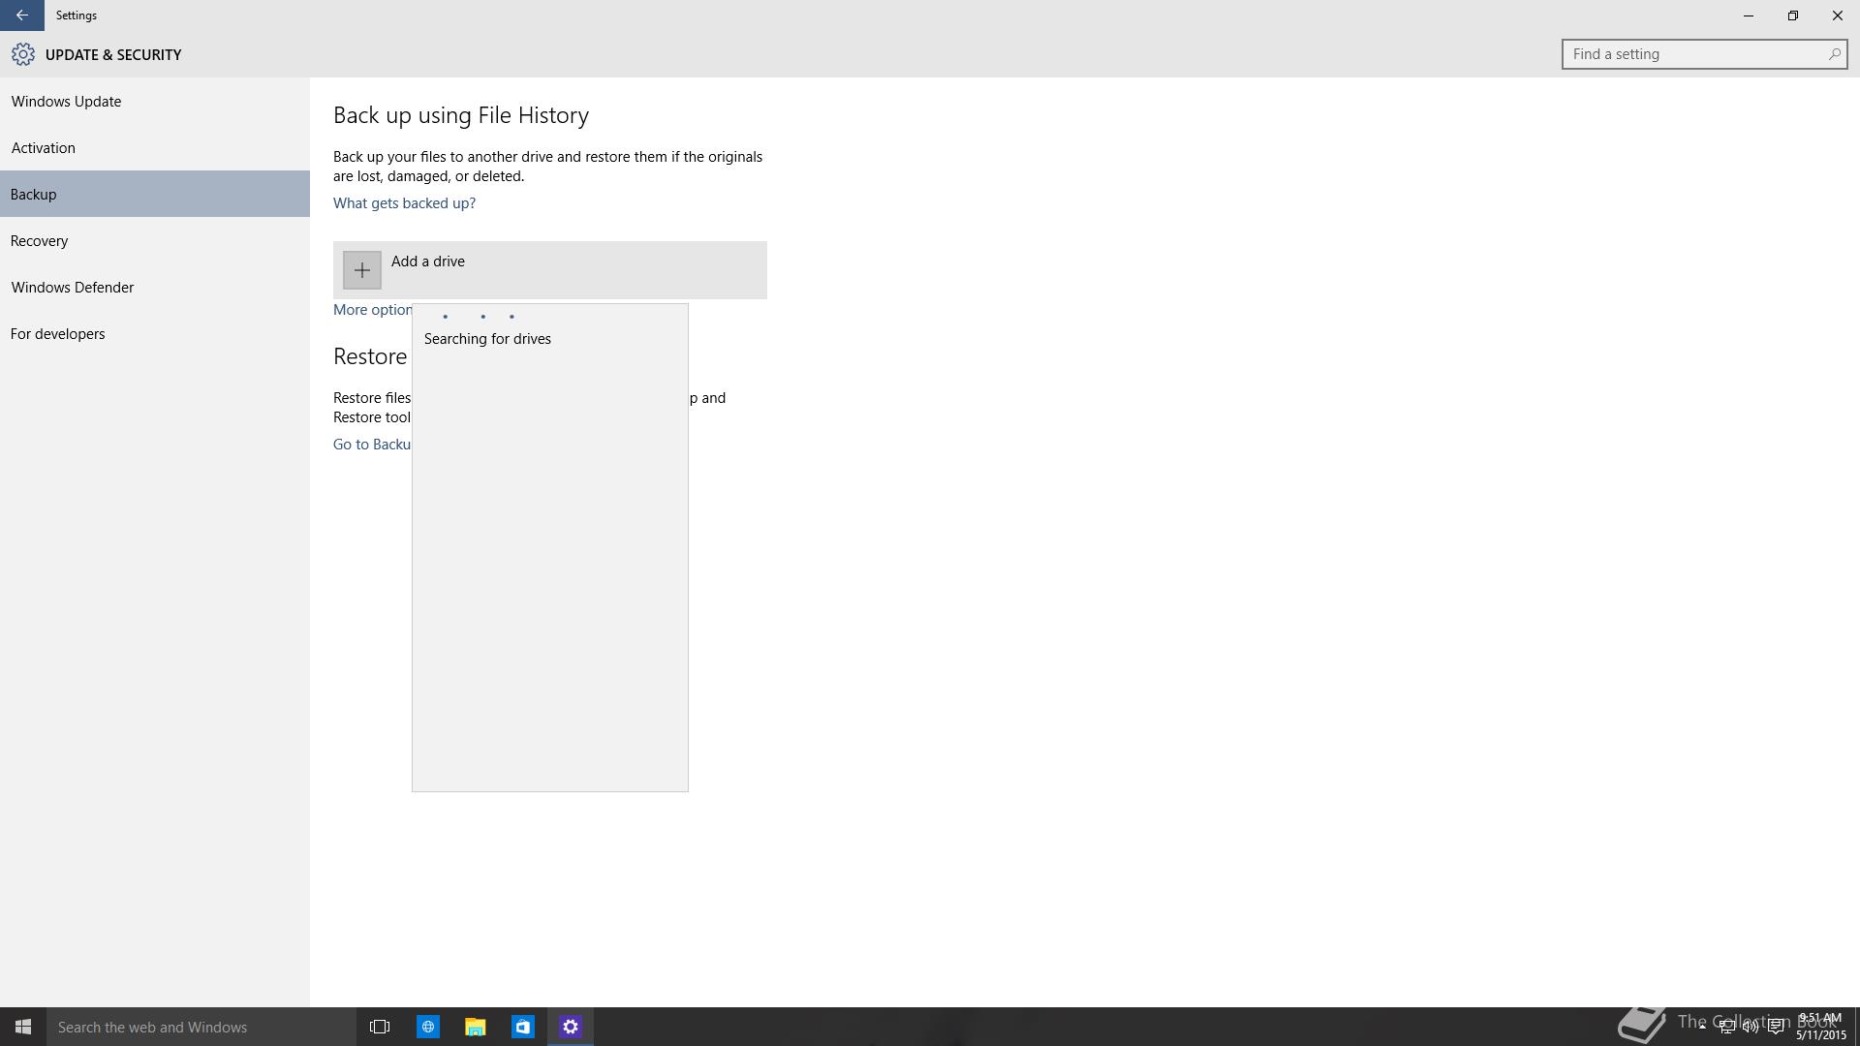Open the Store app on the taskbar
The image size is (1860, 1046).
(522, 1027)
